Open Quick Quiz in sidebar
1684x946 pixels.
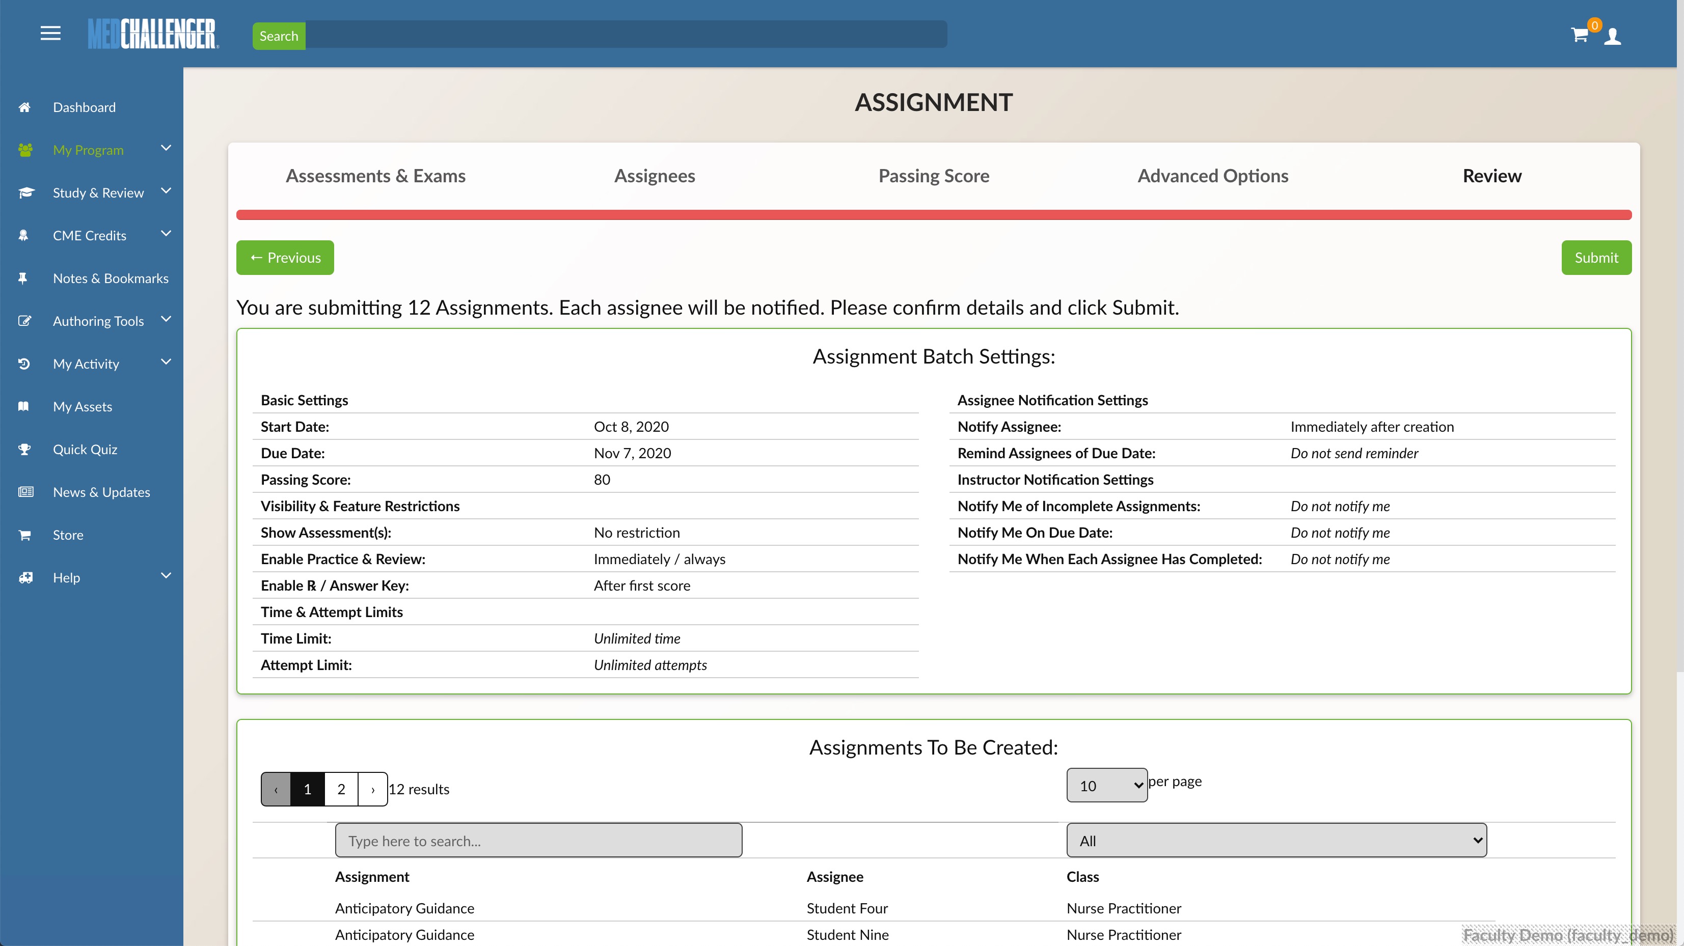pyautogui.click(x=85, y=450)
